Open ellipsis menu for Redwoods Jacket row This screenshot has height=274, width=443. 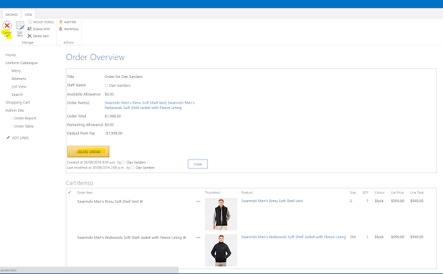click(x=199, y=237)
